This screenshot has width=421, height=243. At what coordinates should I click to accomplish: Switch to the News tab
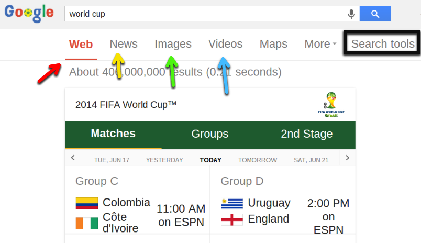[124, 44]
